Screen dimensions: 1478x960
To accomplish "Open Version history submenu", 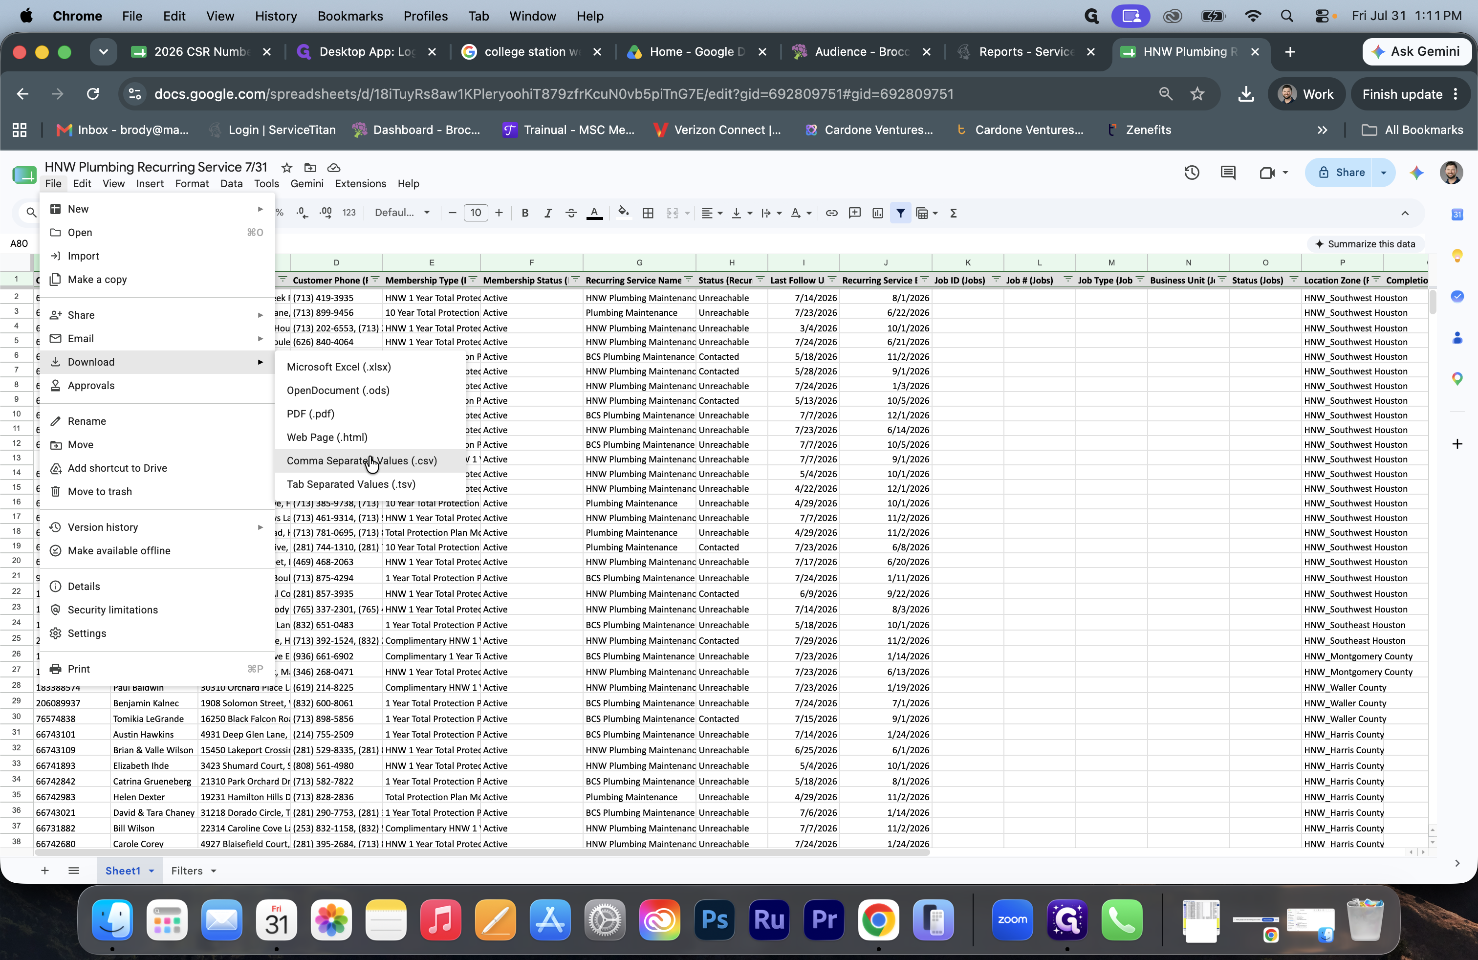I will tap(157, 527).
